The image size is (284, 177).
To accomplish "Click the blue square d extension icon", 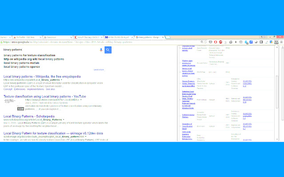I will [251, 42].
